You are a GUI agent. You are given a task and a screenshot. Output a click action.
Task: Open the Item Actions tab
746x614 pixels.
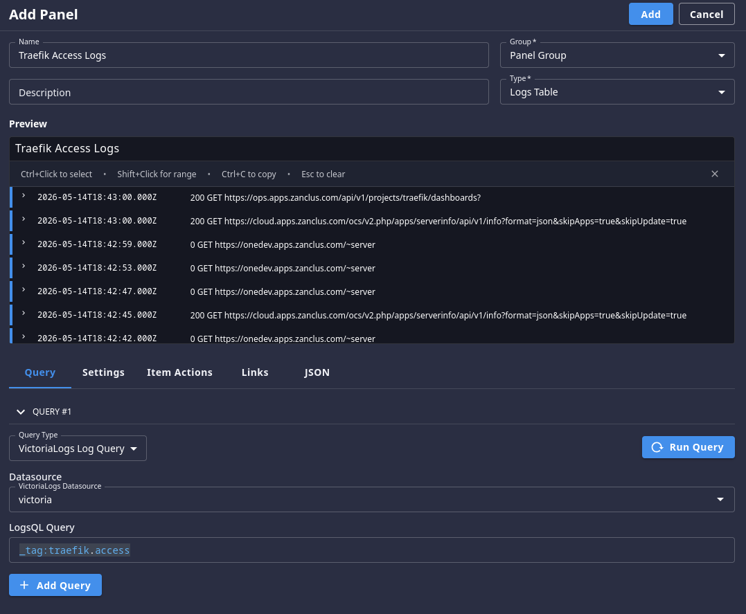pos(179,372)
